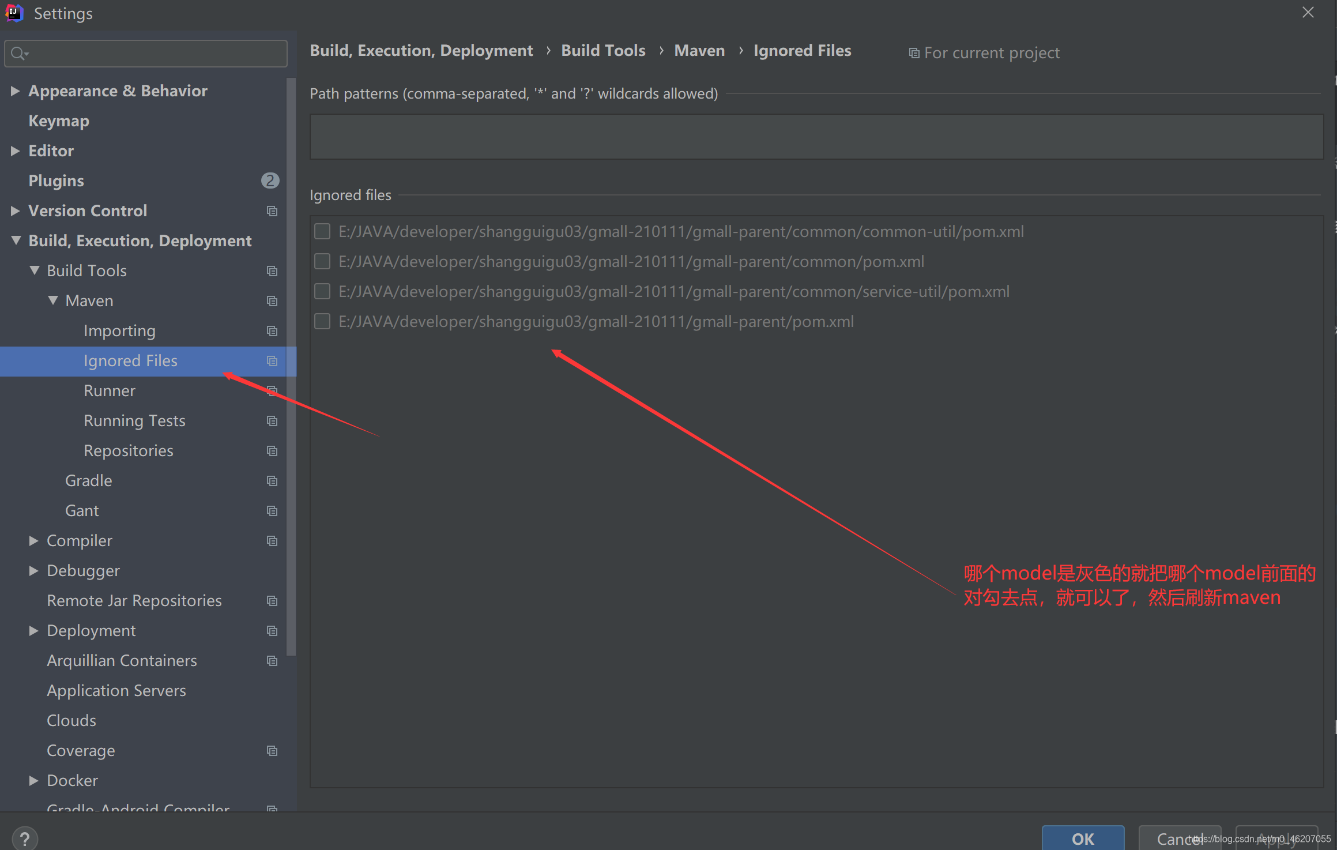This screenshot has height=850, width=1337.
Task: Open help with the question mark button
Action: point(25,839)
